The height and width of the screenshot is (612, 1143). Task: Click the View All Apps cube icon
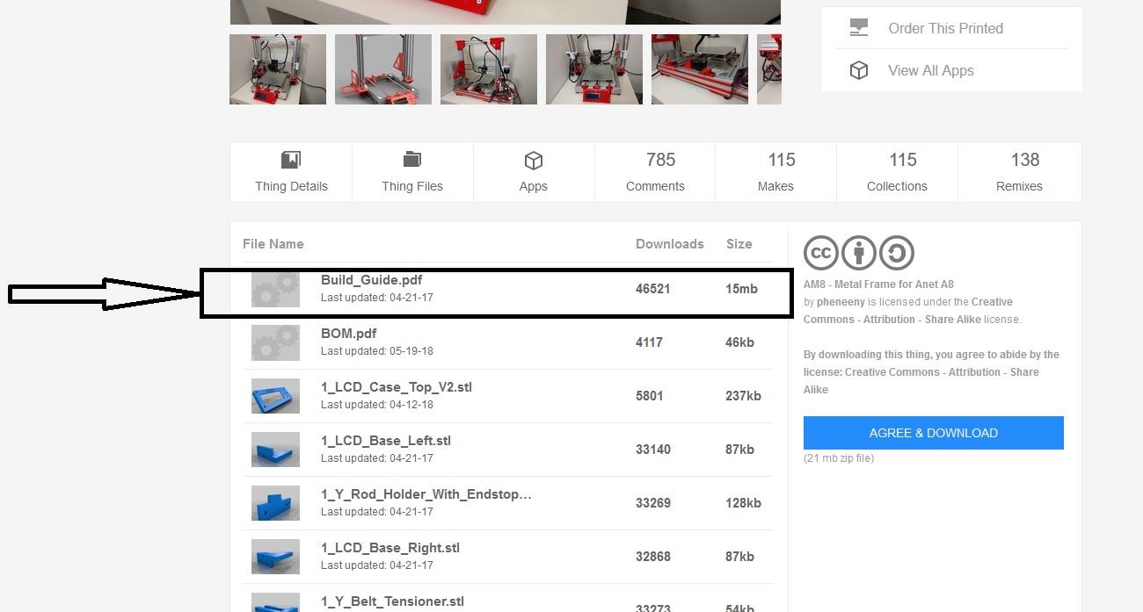(x=859, y=70)
